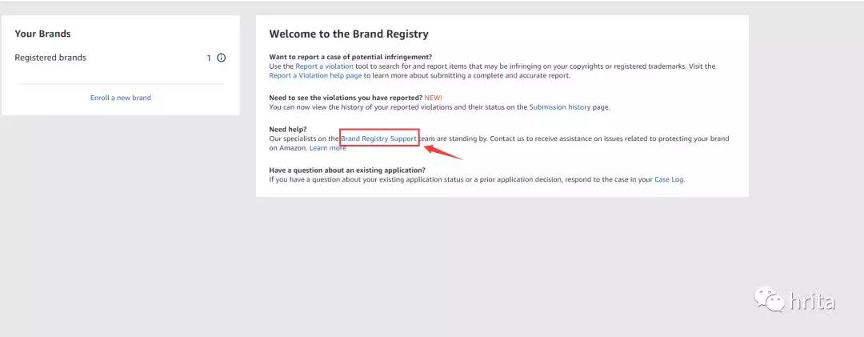Screen dimensions: 864x337
Task: Contact Brand Registry Support via the link
Action: [379, 138]
